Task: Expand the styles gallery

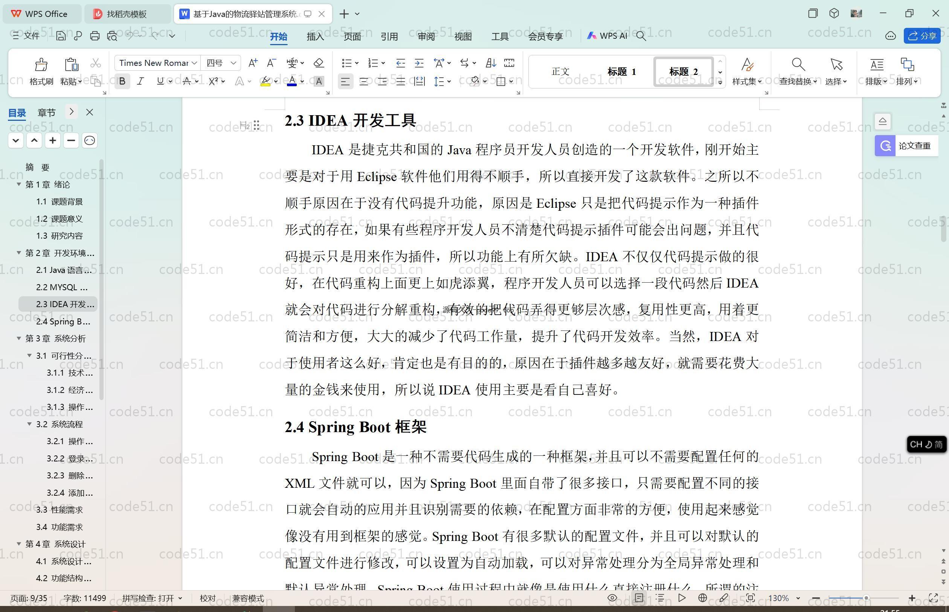Action: click(720, 82)
